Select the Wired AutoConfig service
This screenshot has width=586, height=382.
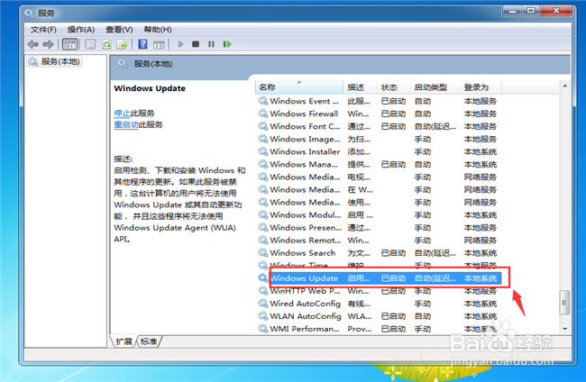coord(379,304)
